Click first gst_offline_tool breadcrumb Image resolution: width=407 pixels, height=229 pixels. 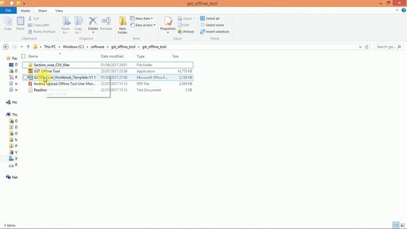pos(123,47)
